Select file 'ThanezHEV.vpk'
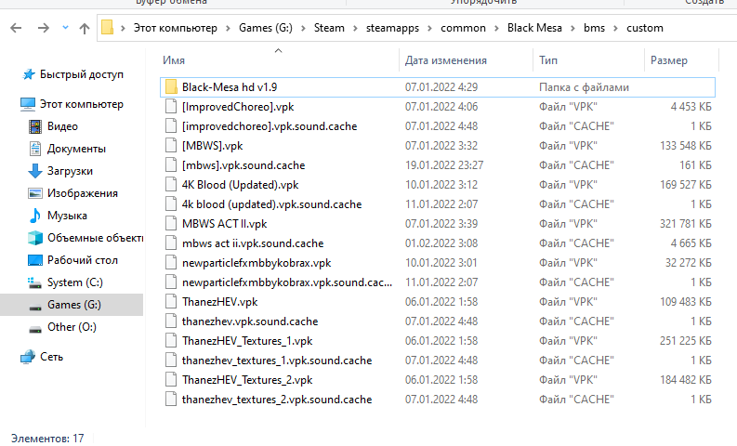Image resolution: width=737 pixels, height=446 pixels. (220, 302)
